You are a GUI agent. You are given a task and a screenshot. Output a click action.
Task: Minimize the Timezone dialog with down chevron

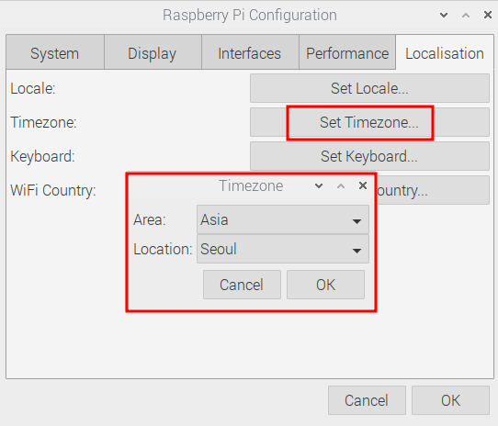319,185
